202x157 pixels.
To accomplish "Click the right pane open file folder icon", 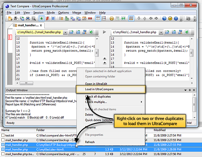I will tap(167, 32).
